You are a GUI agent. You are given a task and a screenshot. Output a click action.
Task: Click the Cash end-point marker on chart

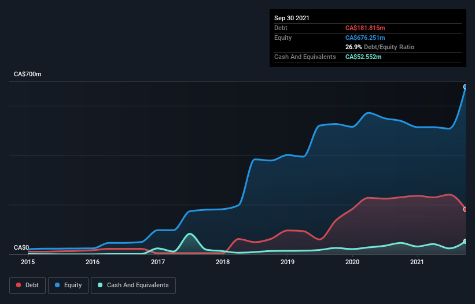click(465, 242)
